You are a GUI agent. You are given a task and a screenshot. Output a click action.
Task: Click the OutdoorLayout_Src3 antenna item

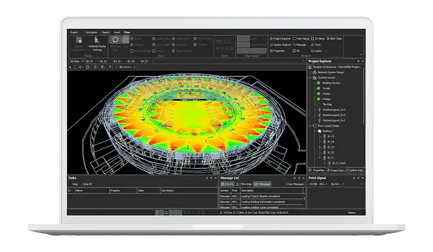pos(331,110)
